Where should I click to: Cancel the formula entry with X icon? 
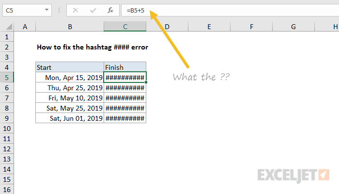[x=76, y=10]
